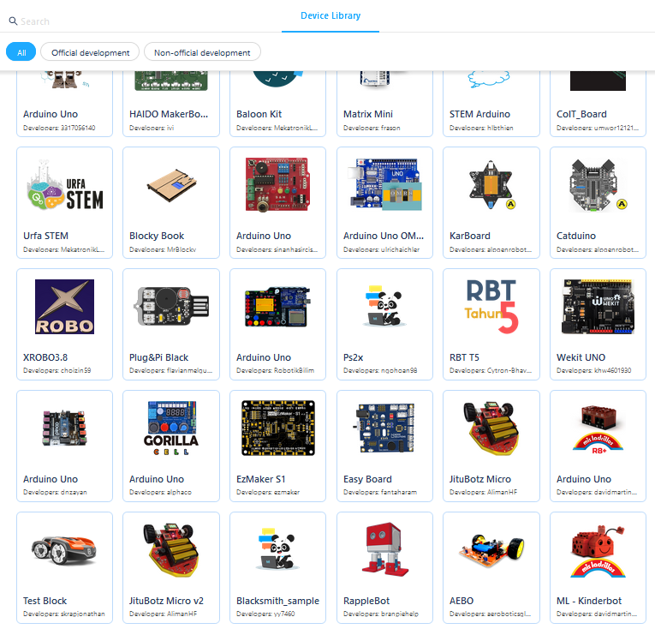655x629 pixels.
Task: Choose the Arduino Uno OM... board image
Action: [384, 185]
